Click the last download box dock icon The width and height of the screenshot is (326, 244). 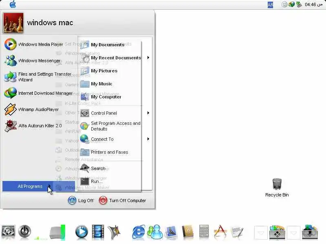tap(310, 232)
